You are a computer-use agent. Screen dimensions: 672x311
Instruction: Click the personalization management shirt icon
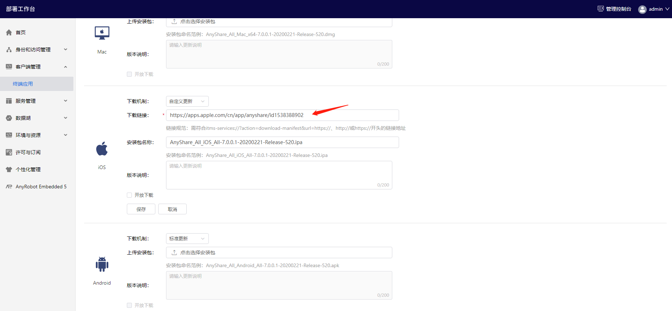9,169
